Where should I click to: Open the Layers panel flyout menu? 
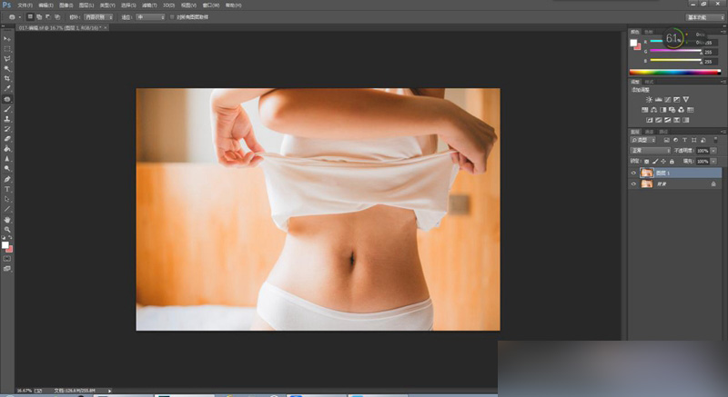pos(723,132)
